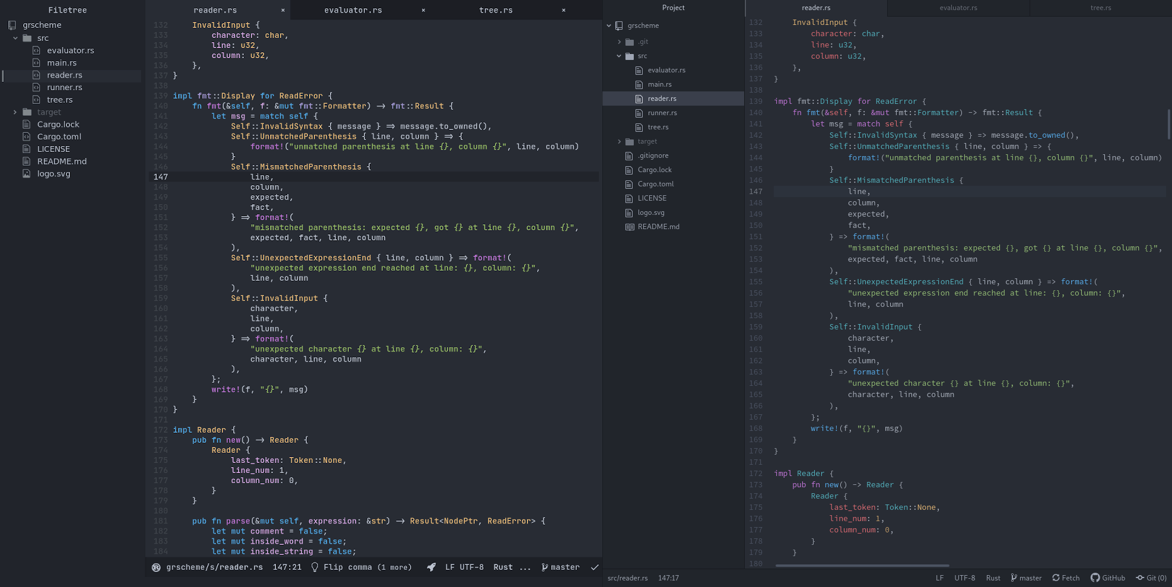
Task: Click the Cargo.toml file icon in Filetree
Action: pyautogui.click(x=26, y=137)
